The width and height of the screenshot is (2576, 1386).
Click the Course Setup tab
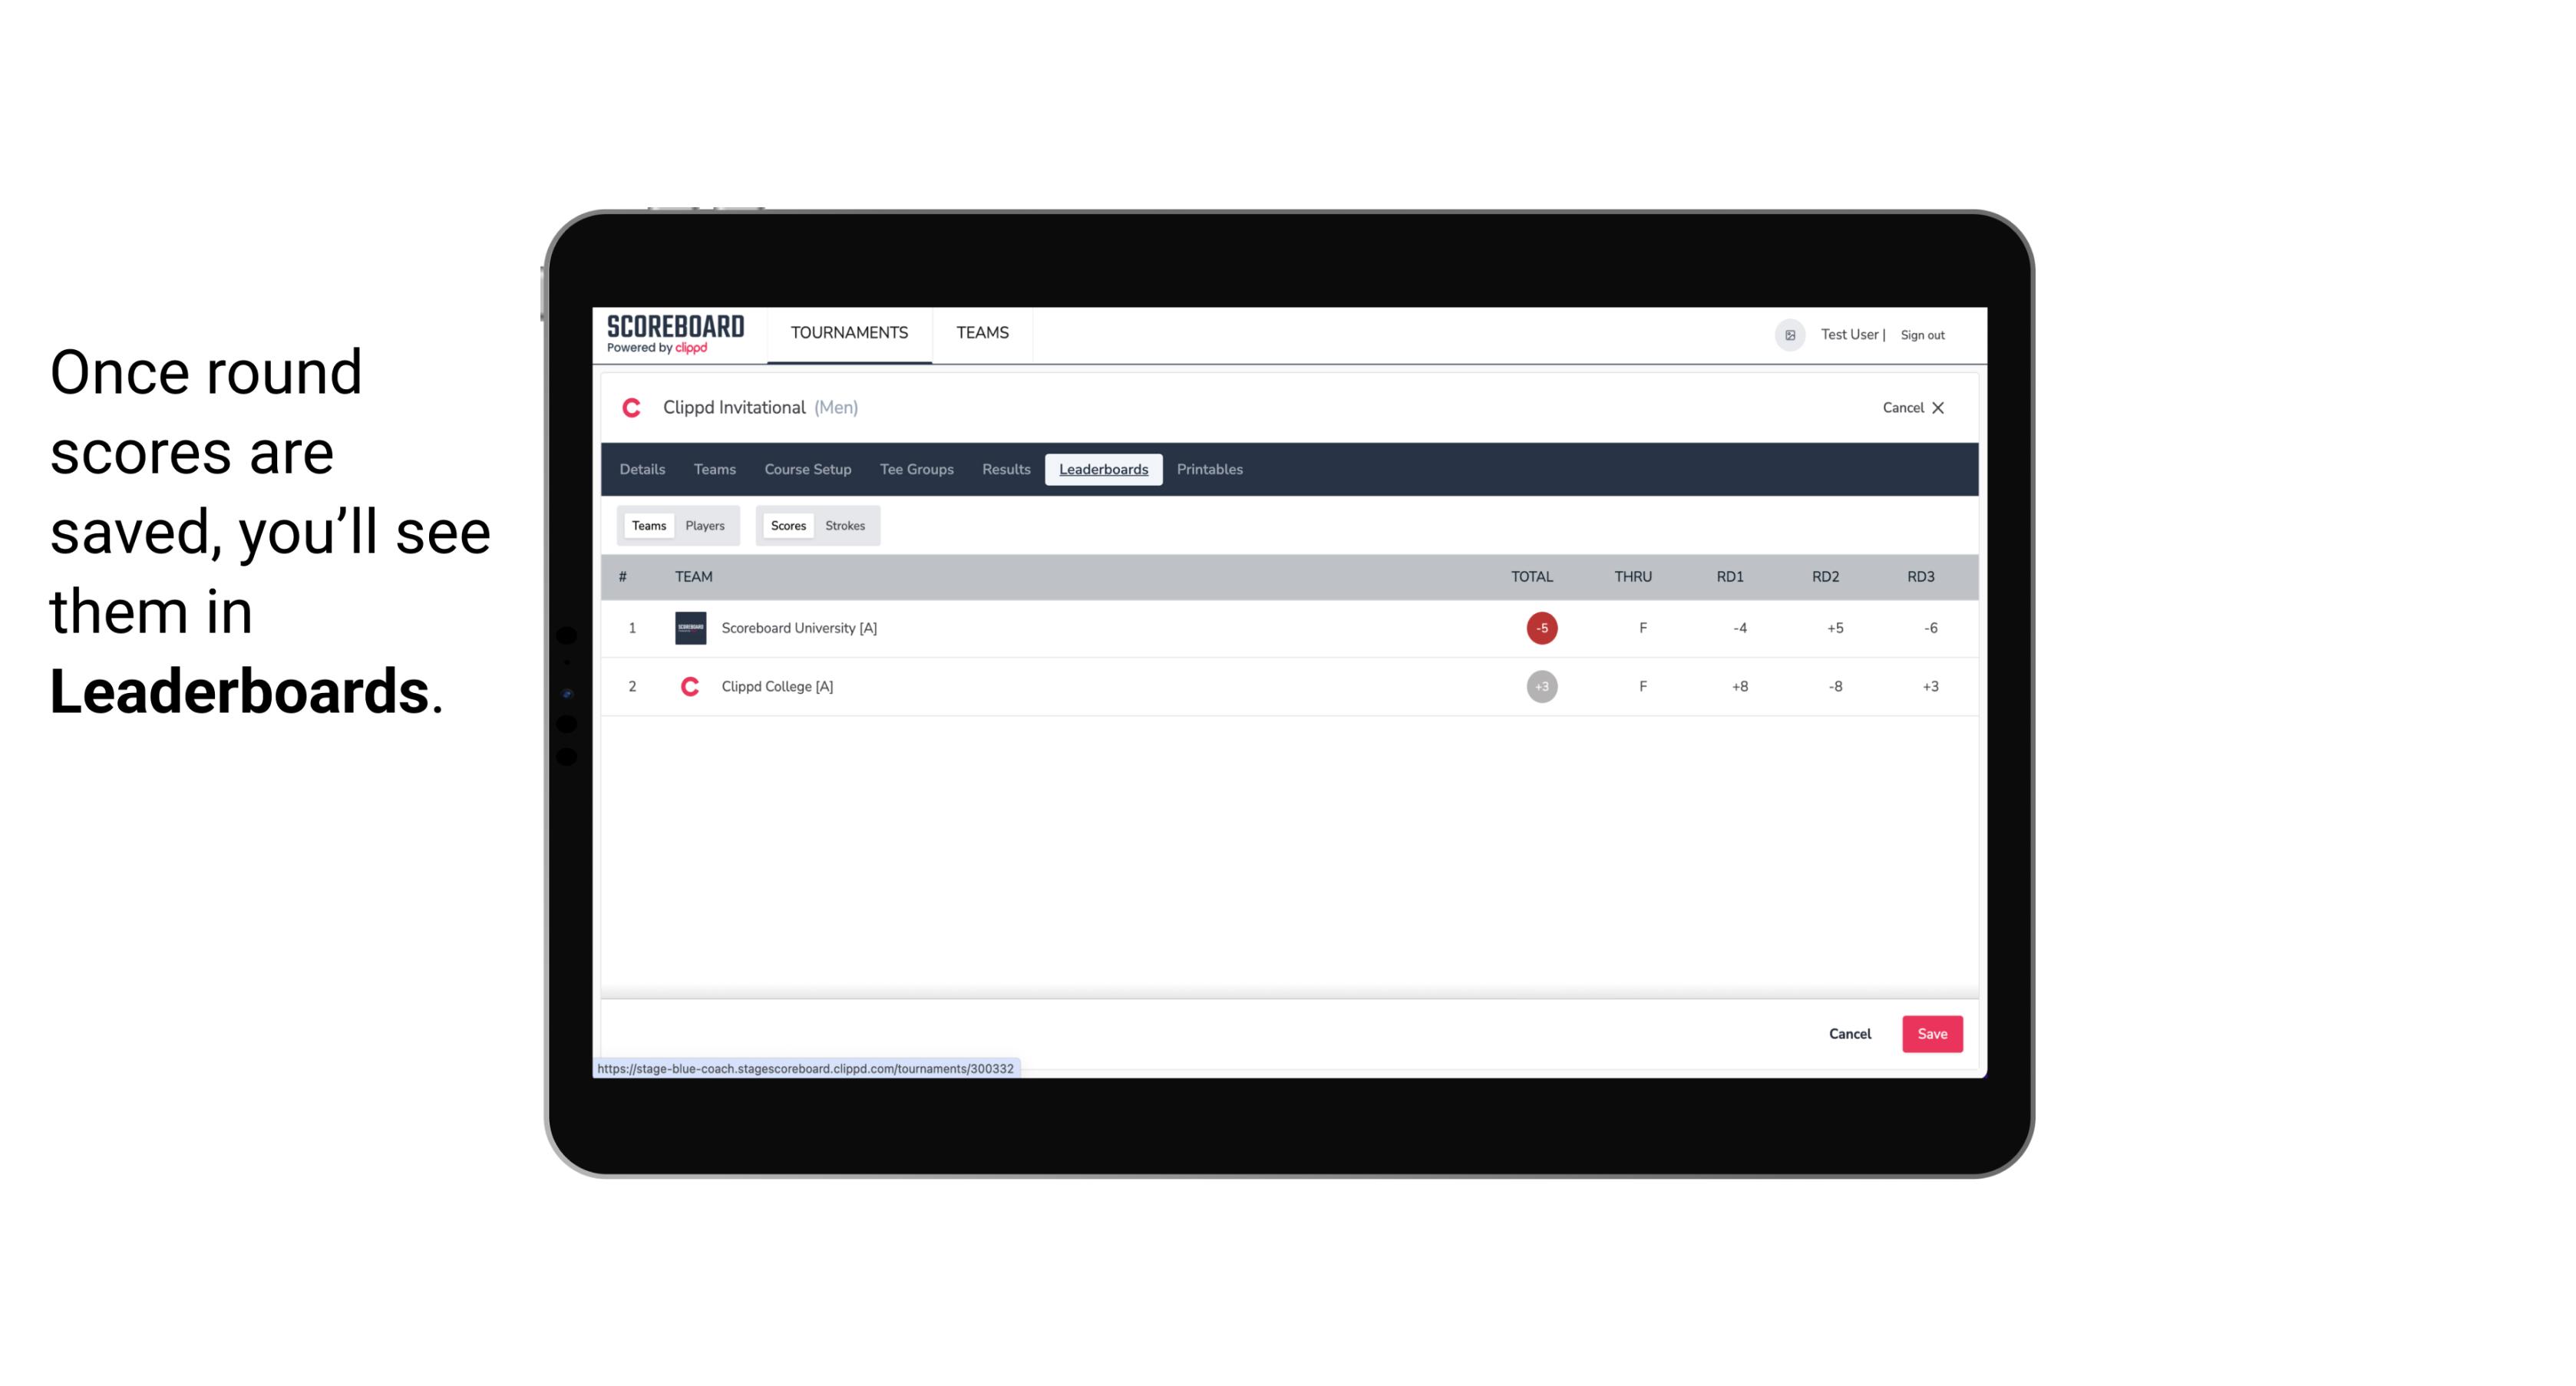point(806,467)
